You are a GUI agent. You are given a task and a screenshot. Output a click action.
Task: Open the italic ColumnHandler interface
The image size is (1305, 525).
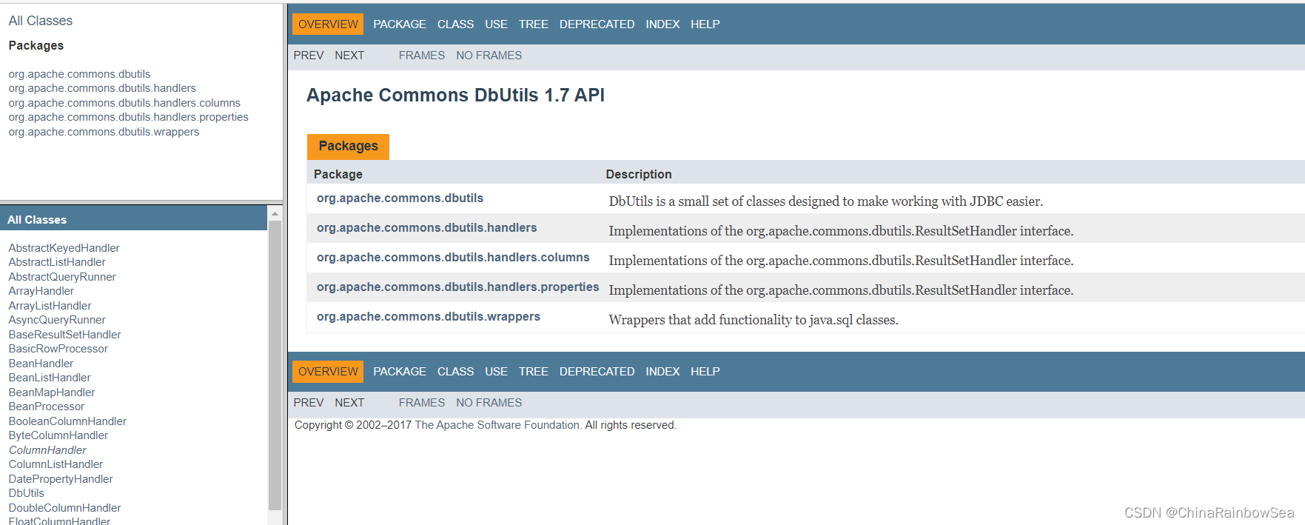click(47, 450)
